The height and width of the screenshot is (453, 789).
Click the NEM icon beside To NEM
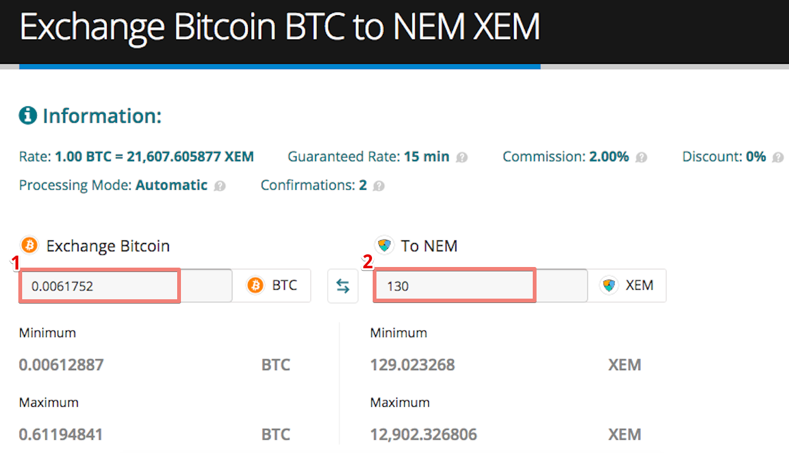[384, 245]
